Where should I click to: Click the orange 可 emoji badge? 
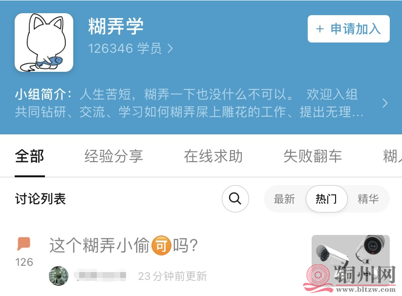tap(161, 246)
